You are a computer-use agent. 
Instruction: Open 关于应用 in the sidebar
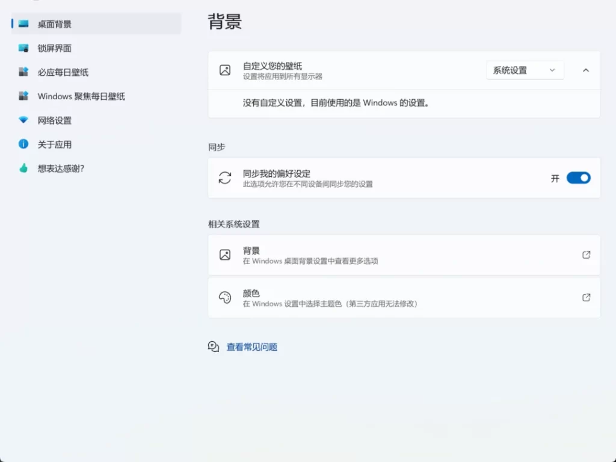coord(96,144)
